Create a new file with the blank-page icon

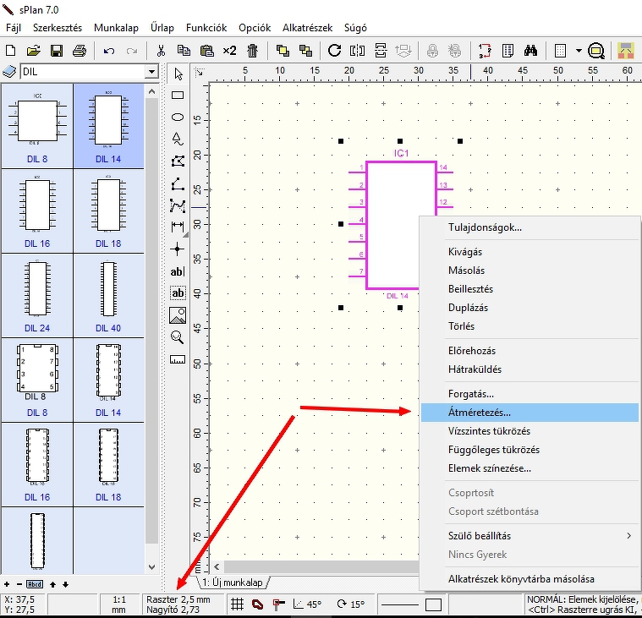coord(11,51)
